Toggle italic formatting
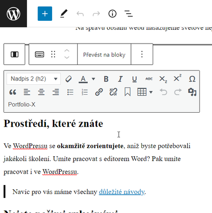This screenshot has height=213, width=212. coord(120,79)
